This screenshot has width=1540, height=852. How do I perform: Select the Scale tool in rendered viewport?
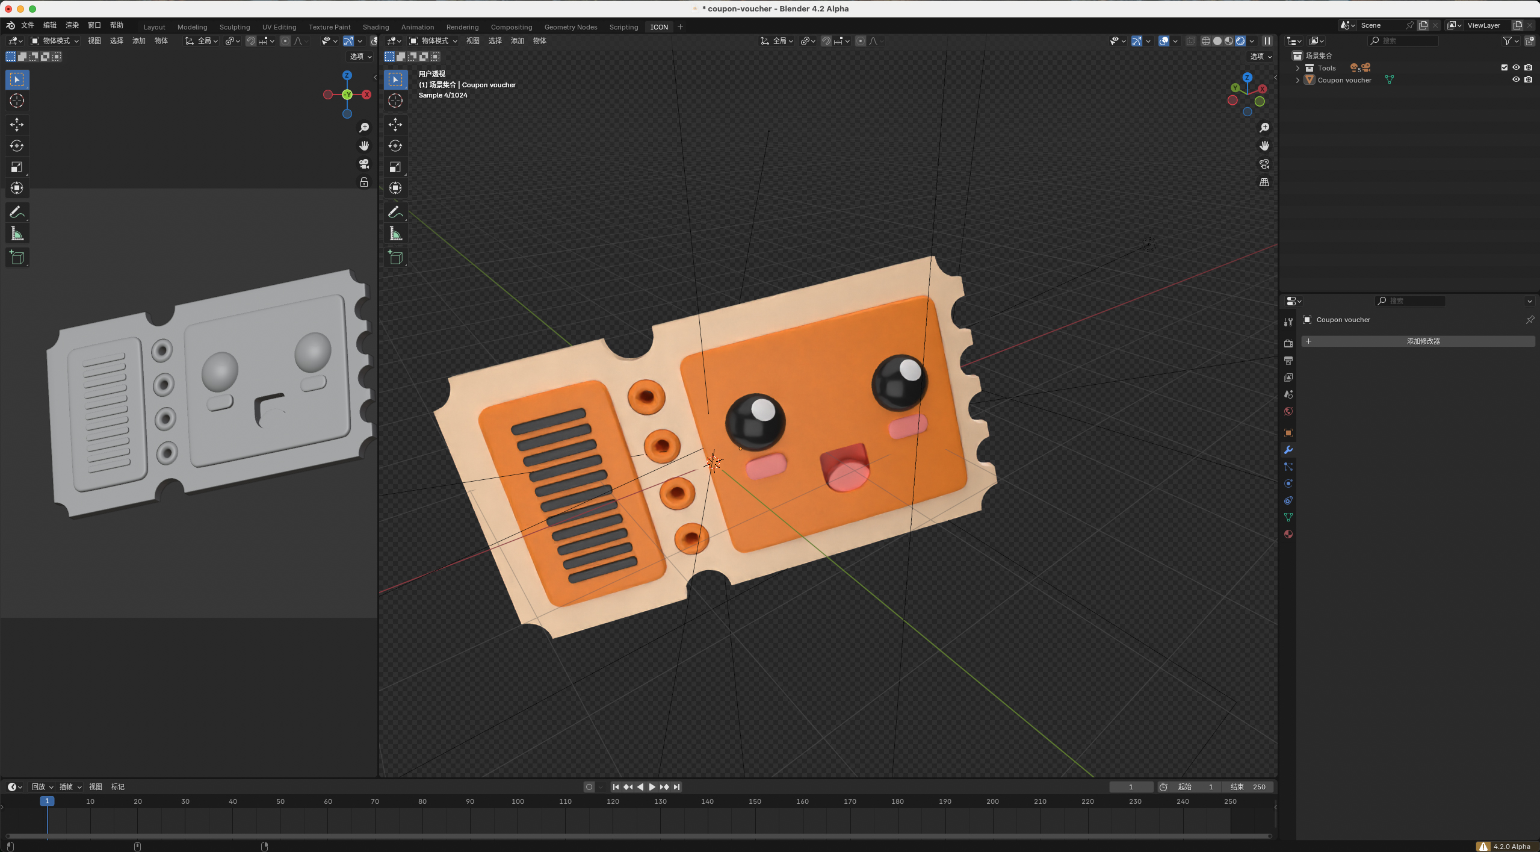395,167
